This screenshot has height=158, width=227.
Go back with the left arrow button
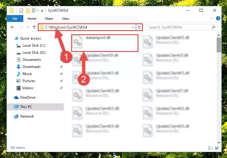[12, 27]
